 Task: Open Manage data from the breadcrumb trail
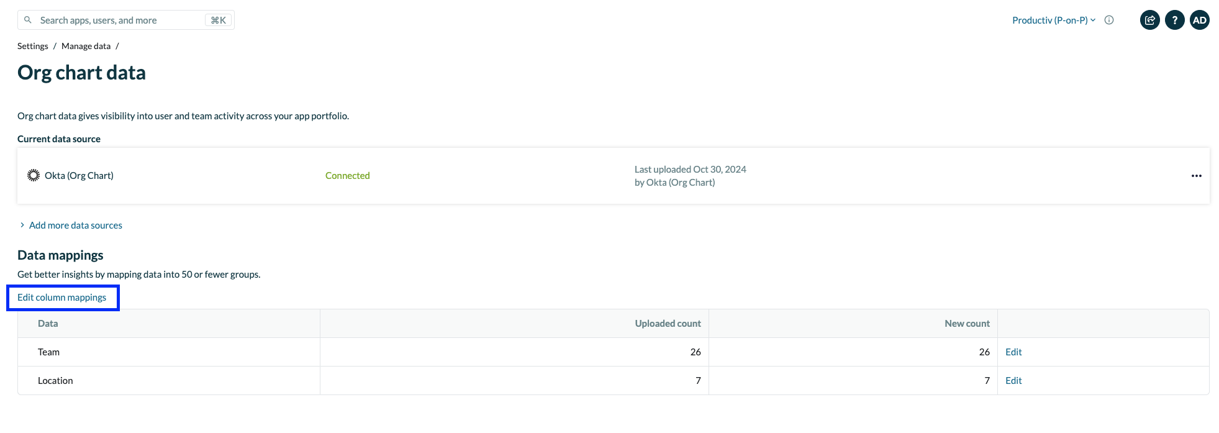click(x=86, y=45)
